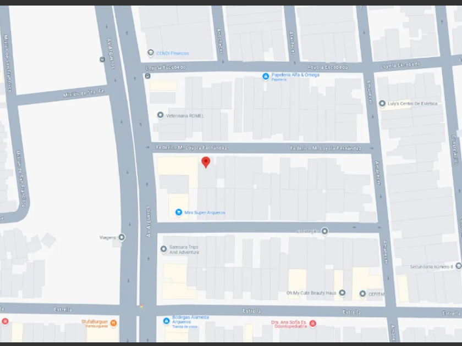Click the StufaBurguer restaurant icon
The width and height of the screenshot is (462, 346).
[113, 323]
